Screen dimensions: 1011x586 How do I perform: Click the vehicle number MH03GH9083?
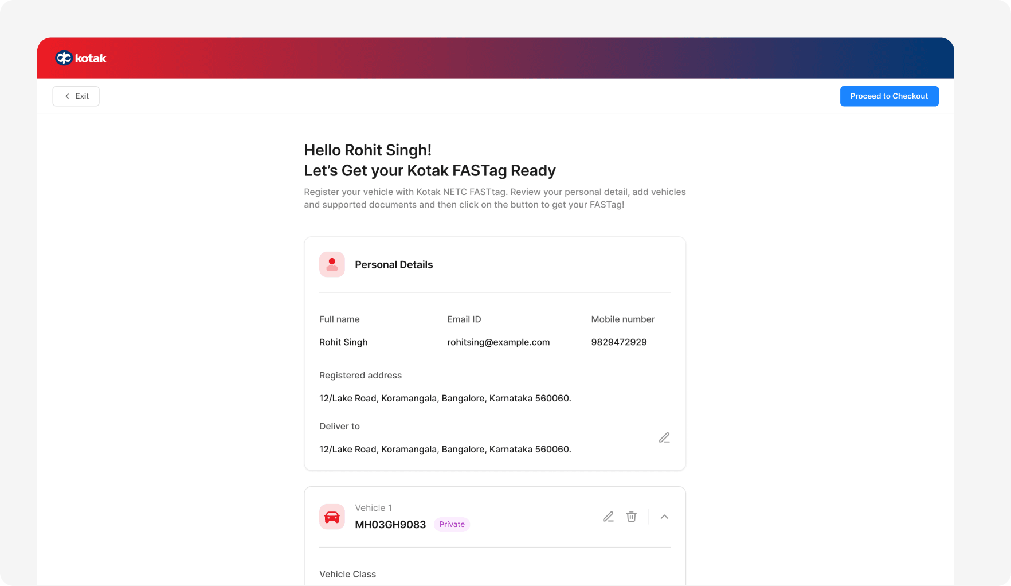(x=390, y=525)
